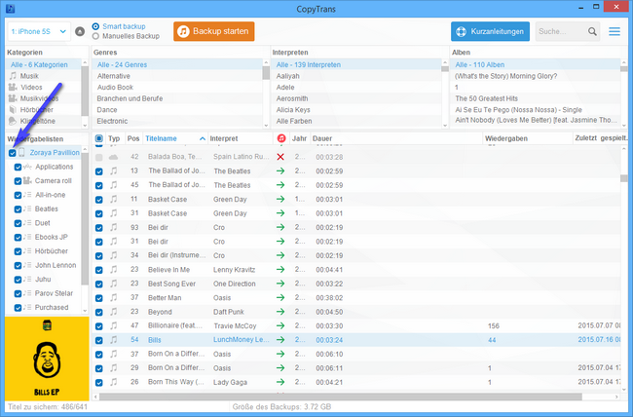Toggle the select-all tracks header checkbox
Viewport: 633px width, 417px height.
point(98,139)
